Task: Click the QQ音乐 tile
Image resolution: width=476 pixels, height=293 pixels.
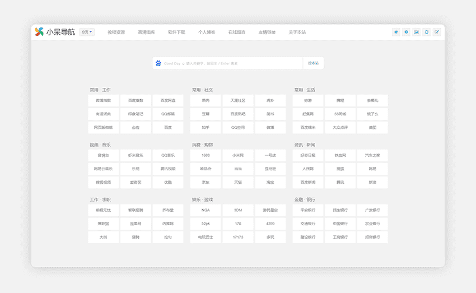Action: coord(168,155)
